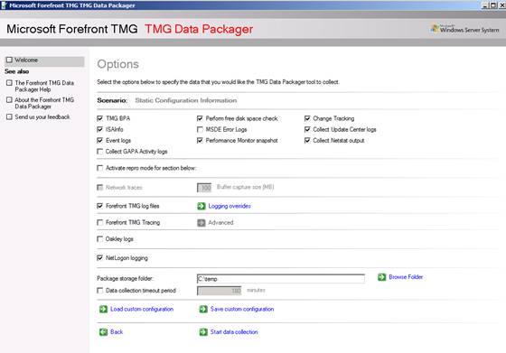
Task: Click icon next to About the Forefront TMG Data Packager
Action: (9, 100)
